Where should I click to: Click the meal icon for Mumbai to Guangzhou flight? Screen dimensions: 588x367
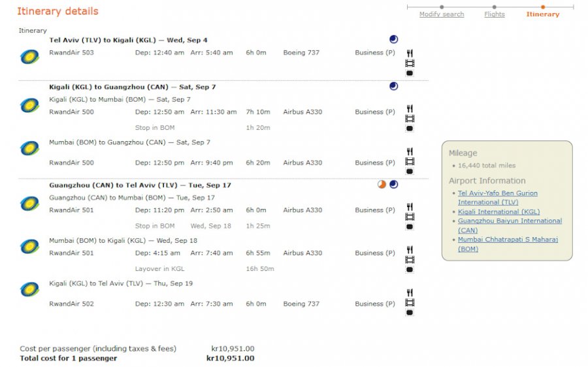(x=410, y=152)
